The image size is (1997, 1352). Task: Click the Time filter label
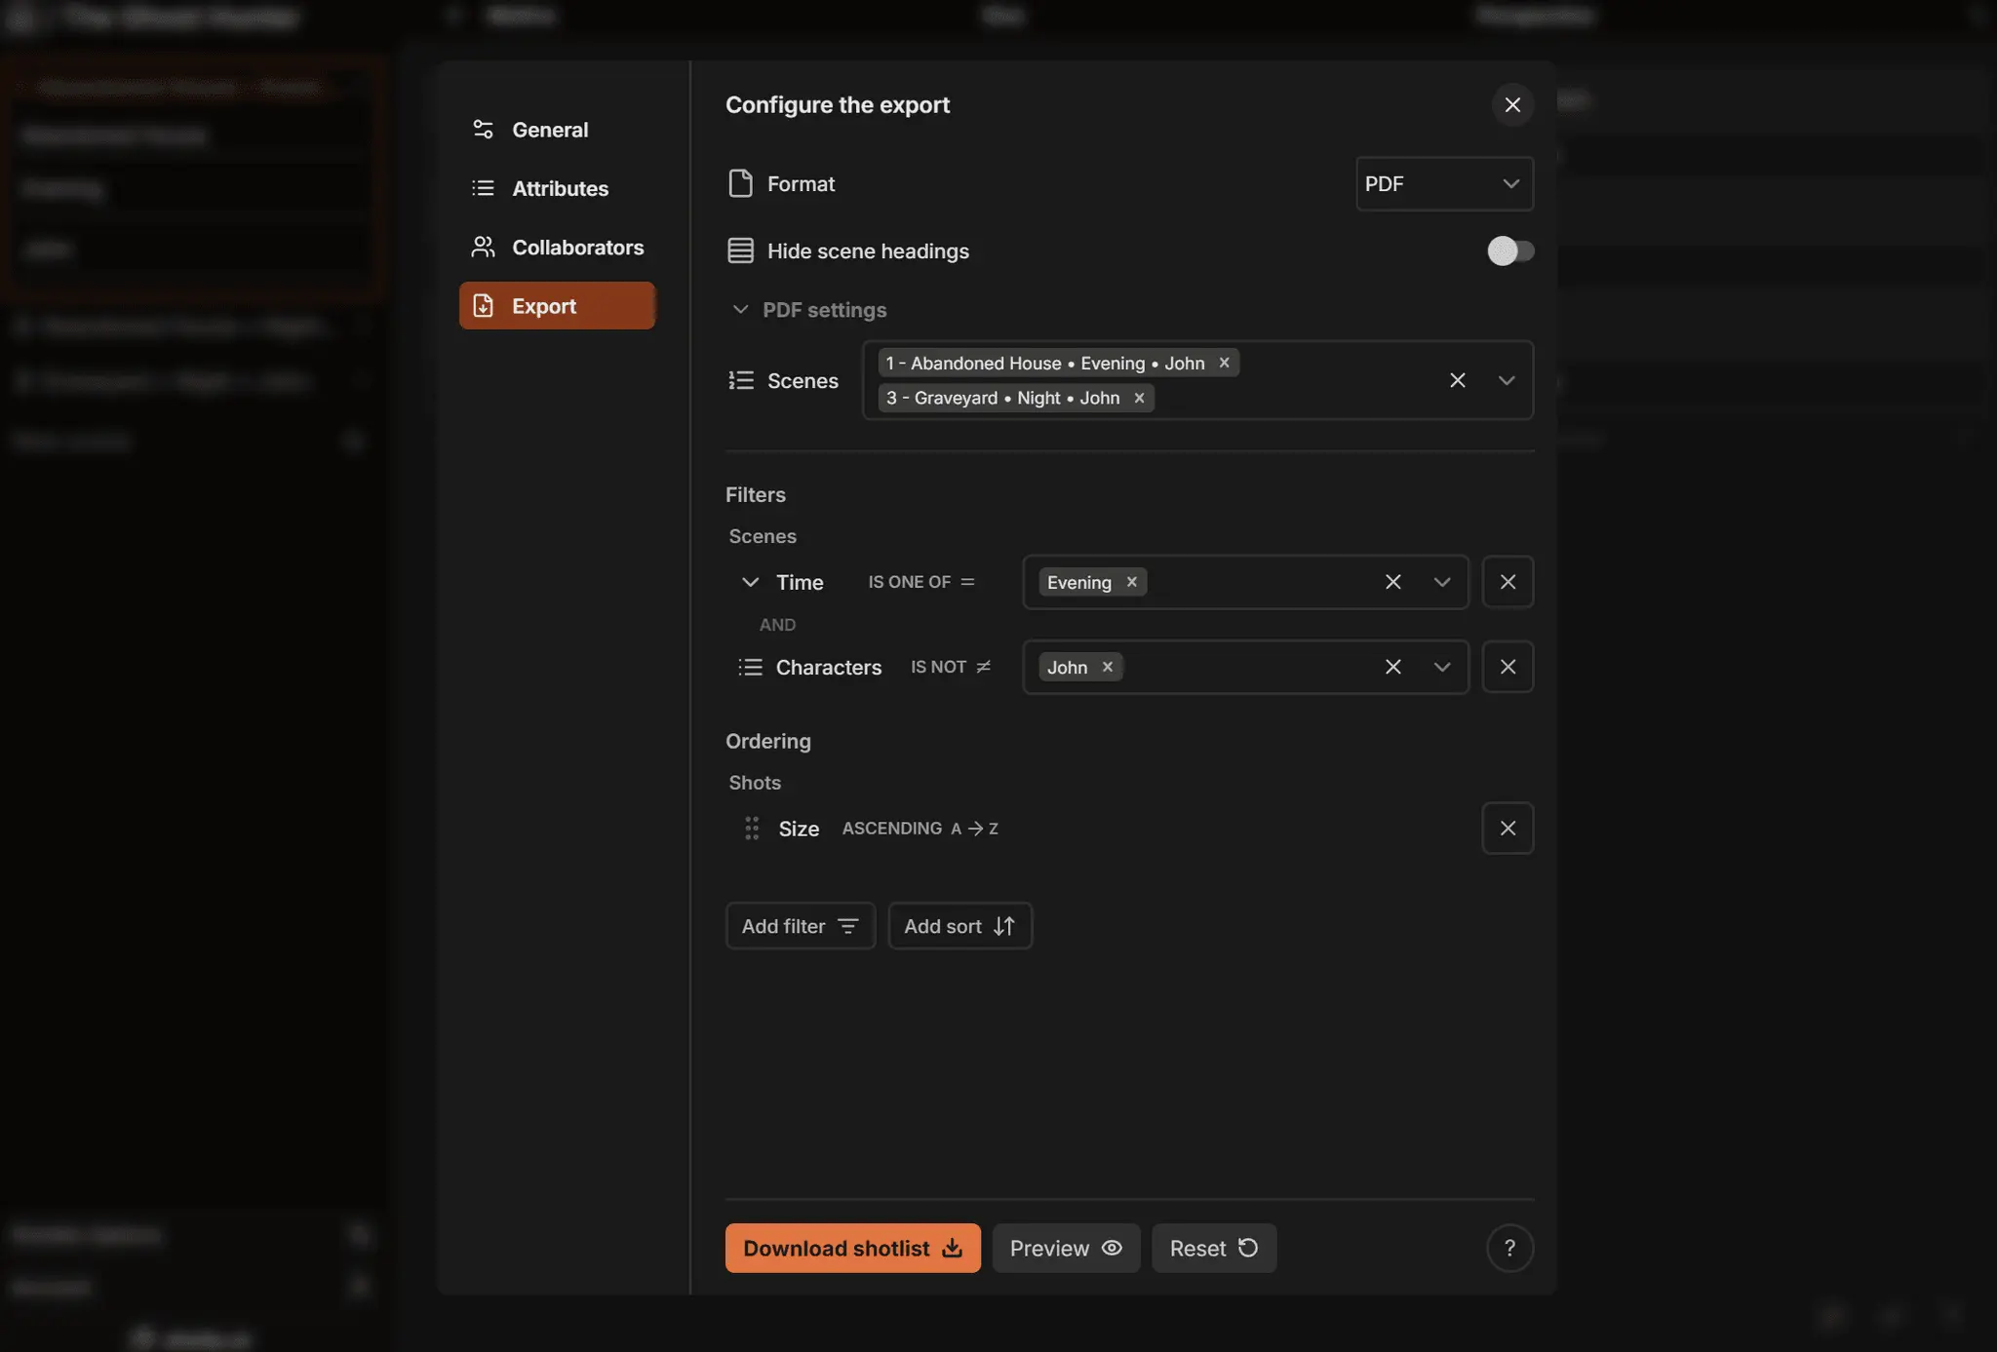click(800, 582)
